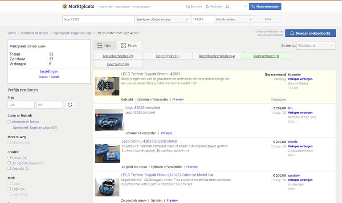Click the Zoek search button

click(268, 19)
